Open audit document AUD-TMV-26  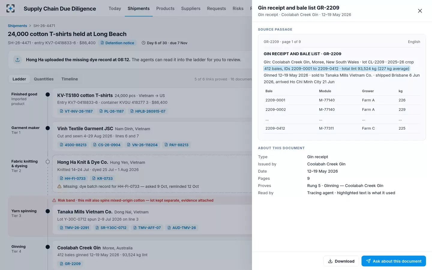pyautogui.click(x=182, y=228)
